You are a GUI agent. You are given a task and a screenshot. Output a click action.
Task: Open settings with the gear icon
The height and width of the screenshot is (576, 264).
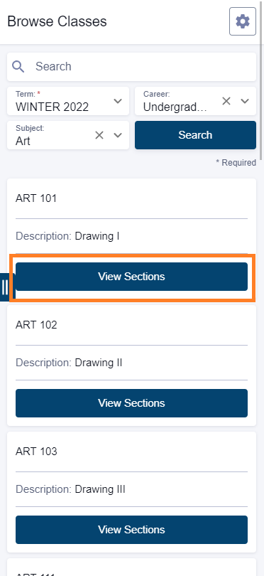[x=243, y=21]
